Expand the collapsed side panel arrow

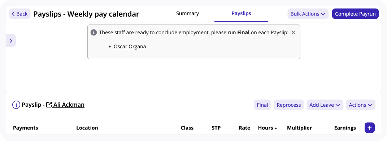click(11, 41)
